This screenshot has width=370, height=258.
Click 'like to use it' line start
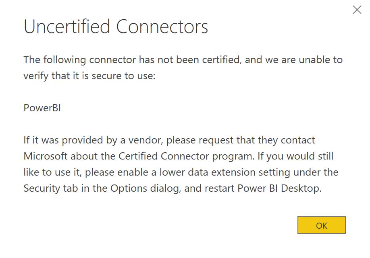click(x=52, y=172)
